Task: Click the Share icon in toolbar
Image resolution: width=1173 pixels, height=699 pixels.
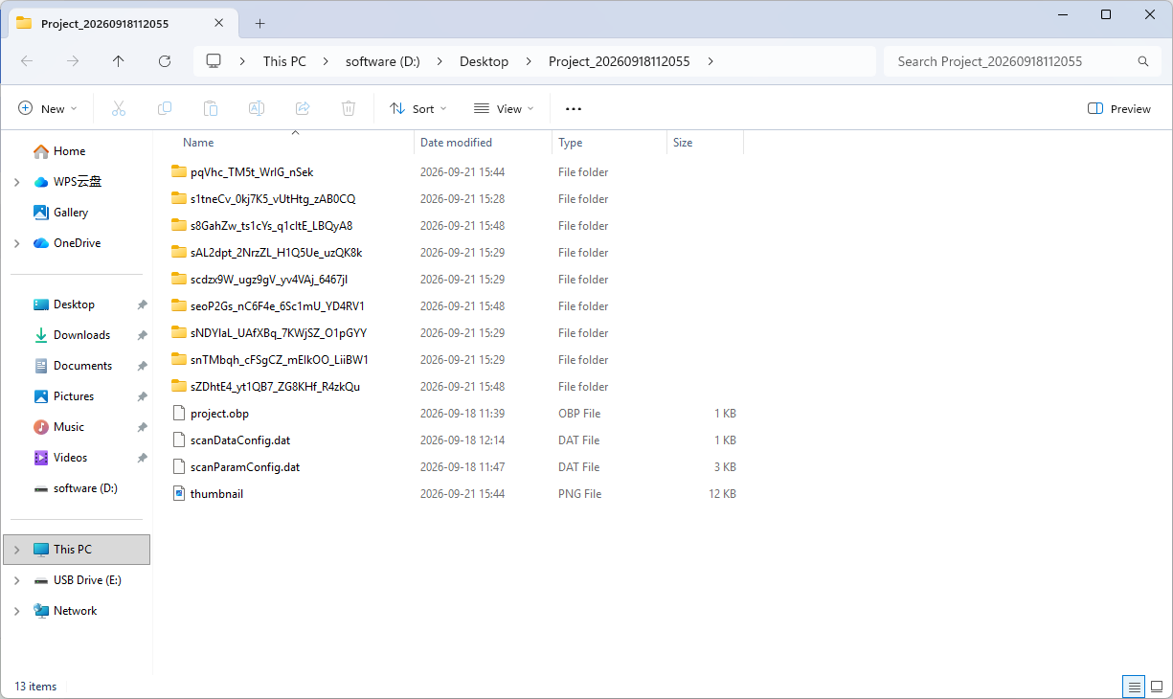Action: 303,109
